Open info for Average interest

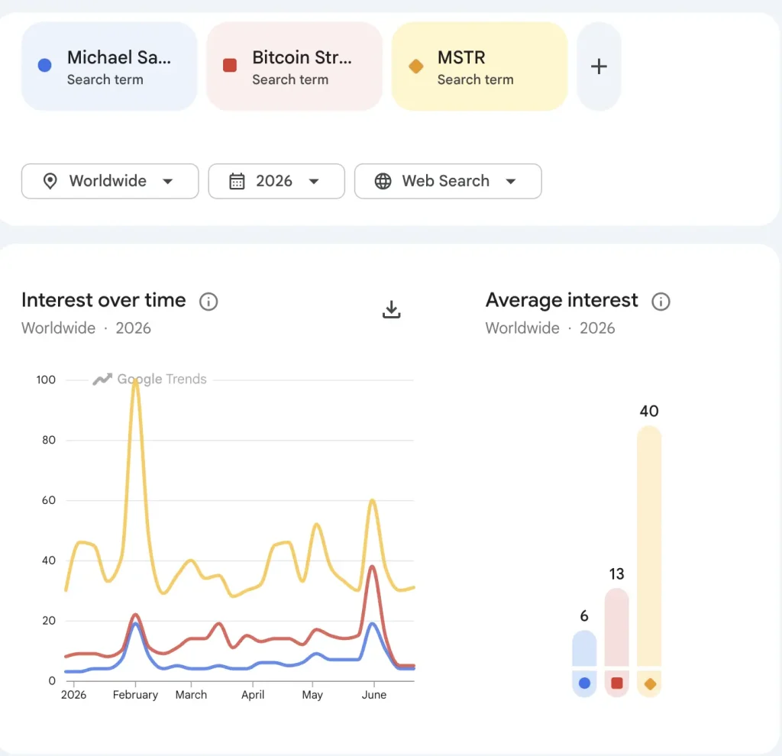(x=661, y=301)
